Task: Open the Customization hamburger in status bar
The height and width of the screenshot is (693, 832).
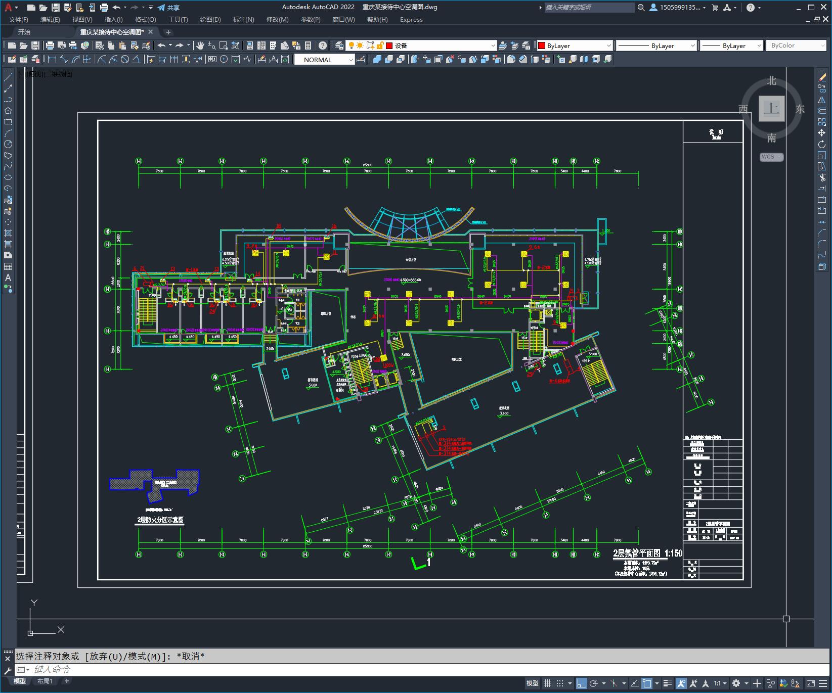Action: point(824,683)
